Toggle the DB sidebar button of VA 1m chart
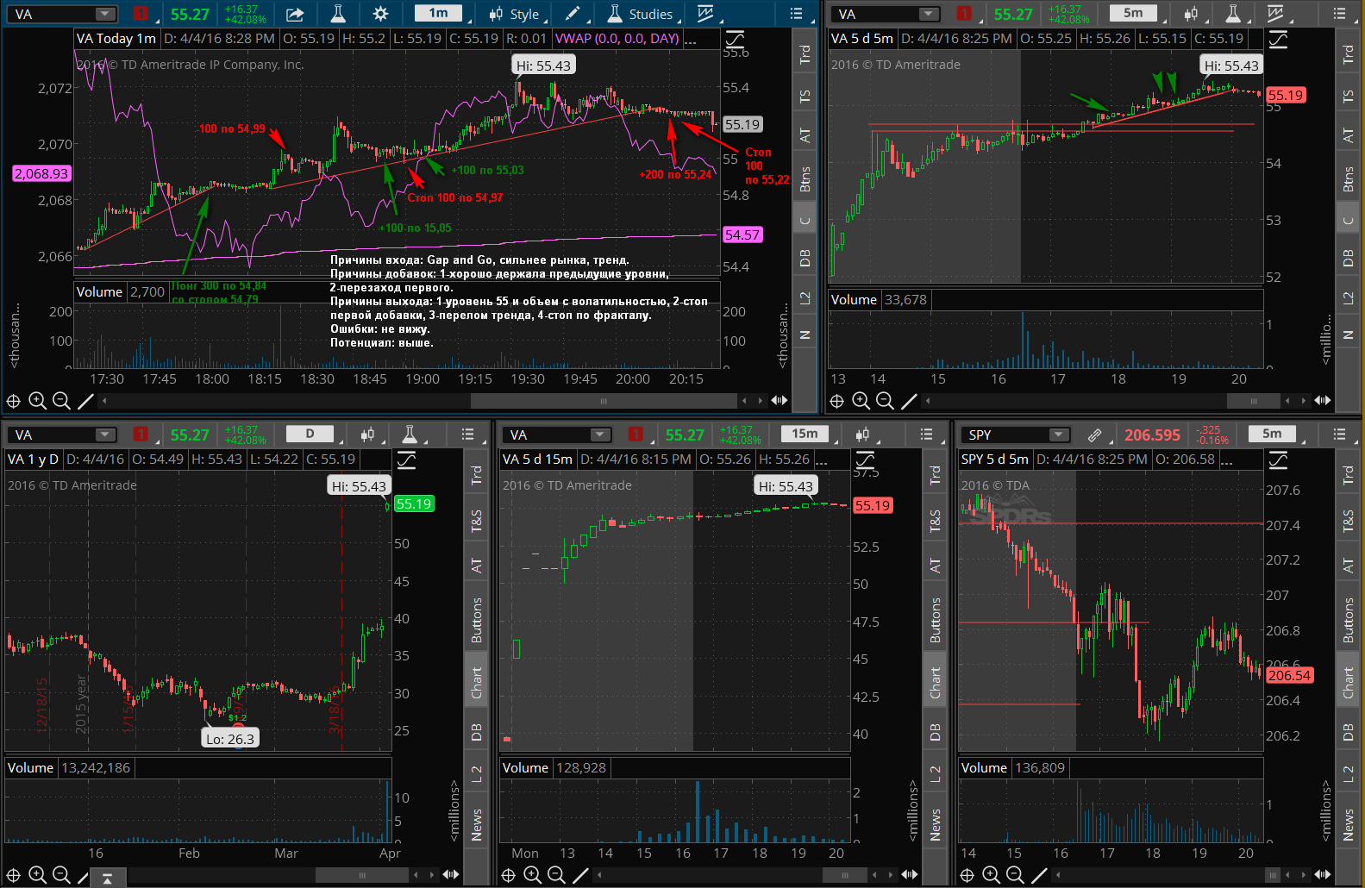 click(805, 258)
